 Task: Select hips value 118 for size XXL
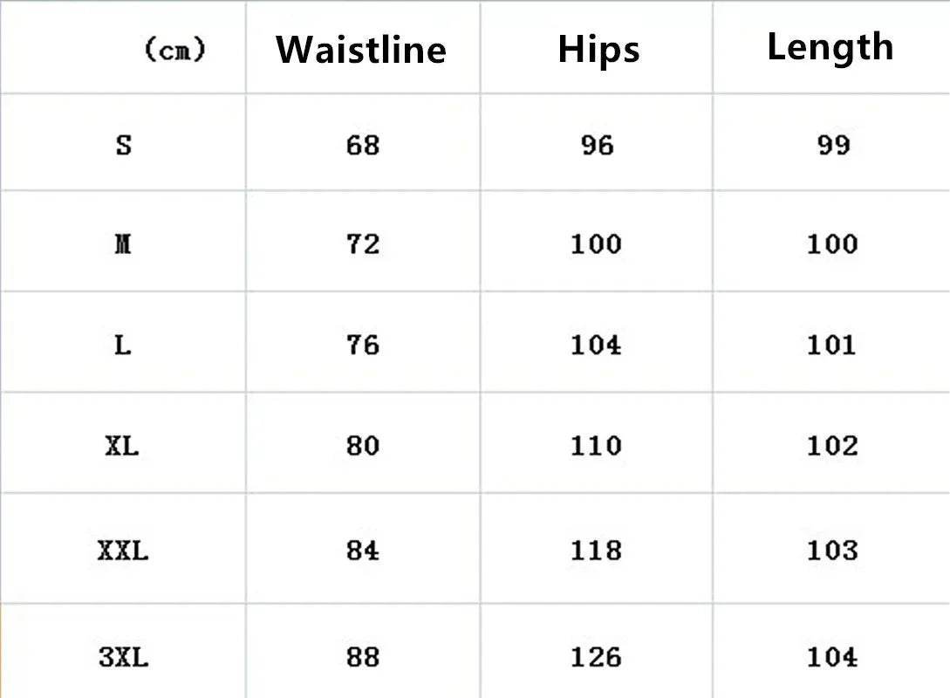click(x=596, y=551)
